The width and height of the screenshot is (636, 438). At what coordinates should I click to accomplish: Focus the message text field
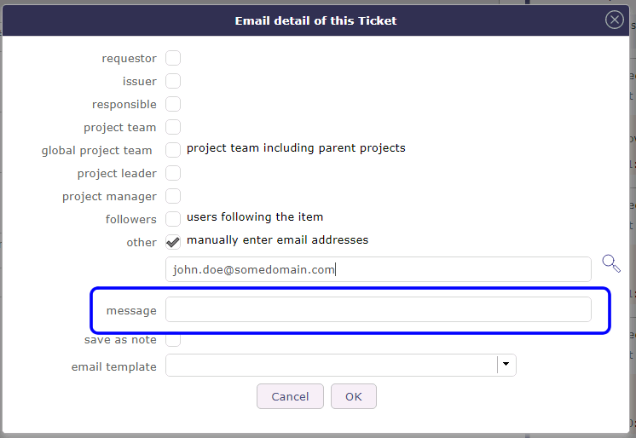(378, 310)
